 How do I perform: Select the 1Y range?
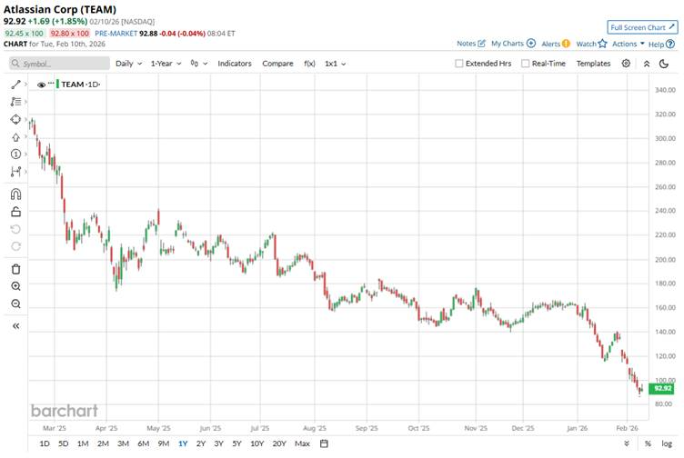coord(183,443)
